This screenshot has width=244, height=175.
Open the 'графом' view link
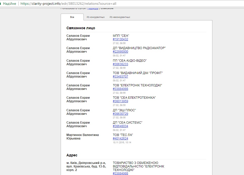[x=93, y=9]
